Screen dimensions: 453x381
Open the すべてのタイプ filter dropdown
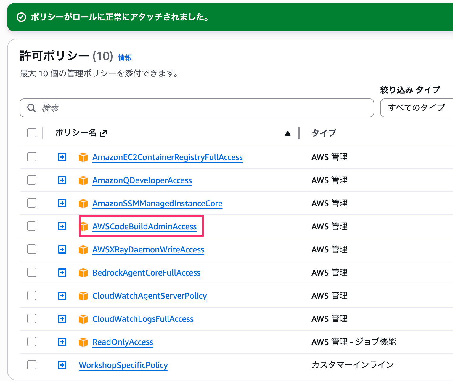pos(416,108)
